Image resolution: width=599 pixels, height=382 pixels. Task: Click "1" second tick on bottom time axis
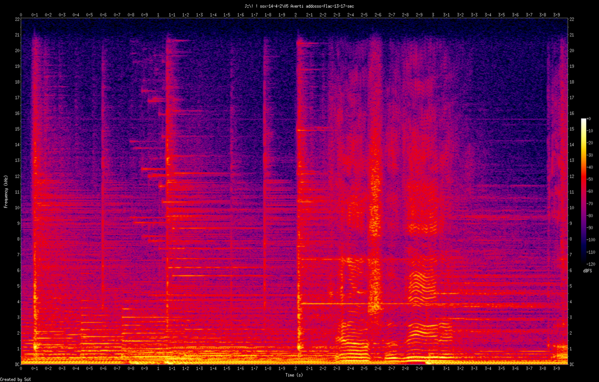(x=158, y=369)
